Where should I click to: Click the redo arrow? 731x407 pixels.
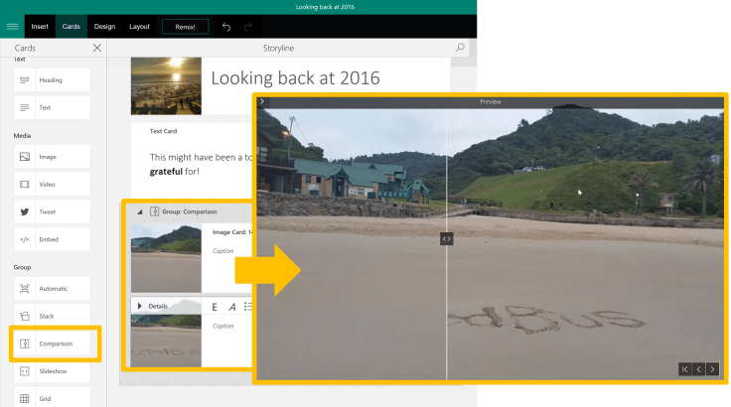[x=248, y=27]
